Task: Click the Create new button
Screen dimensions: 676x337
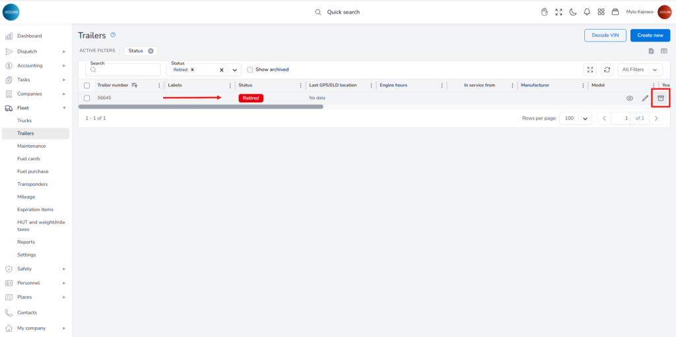Action: pos(650,36)
